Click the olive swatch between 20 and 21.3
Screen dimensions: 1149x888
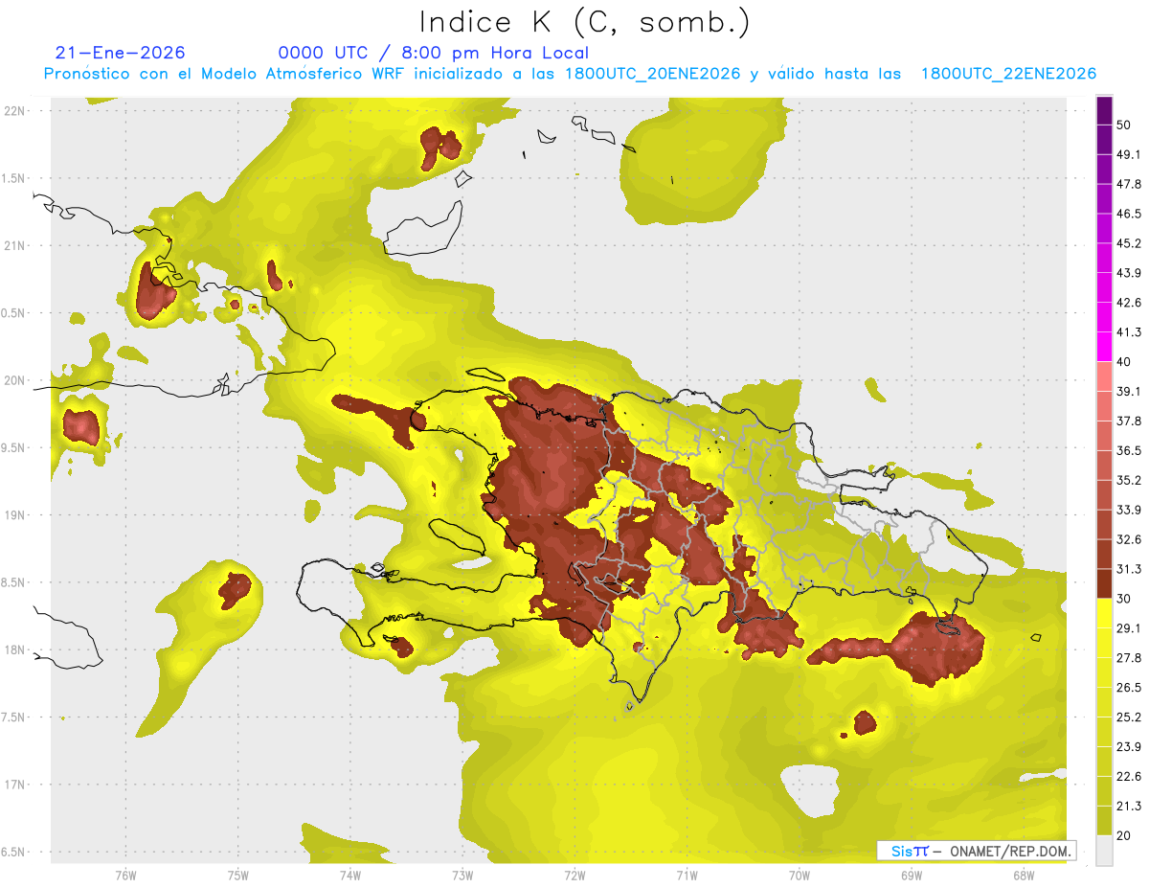(1104, 820)
